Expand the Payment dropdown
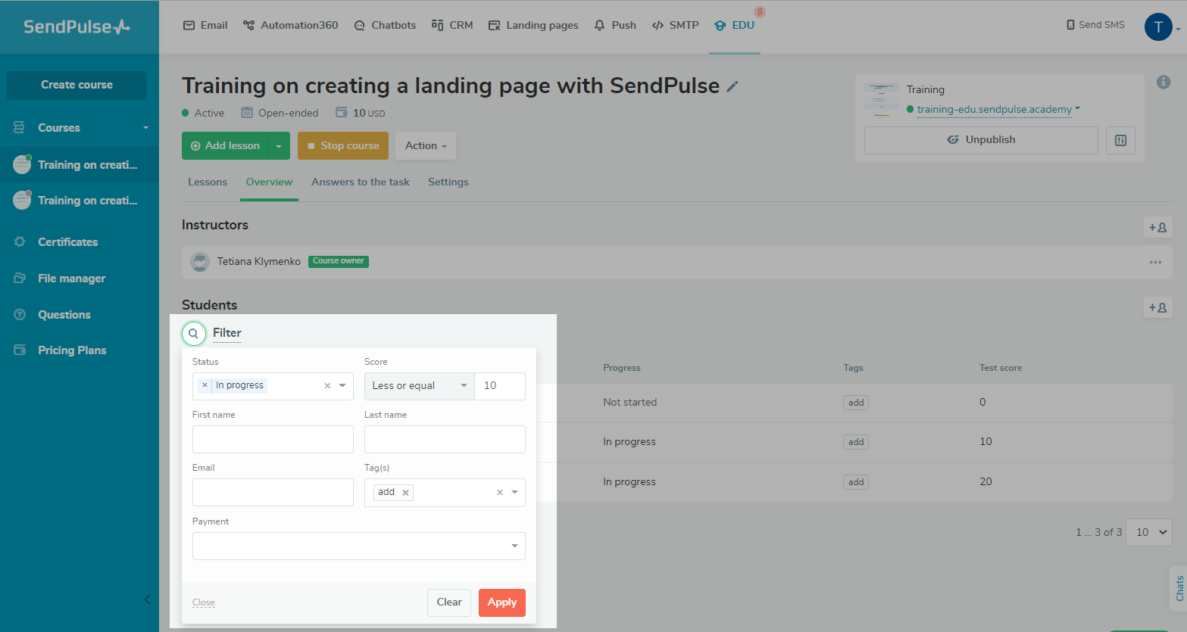Image resolution: width=1187 pixels, height=632 pixels. pos(514,546)
